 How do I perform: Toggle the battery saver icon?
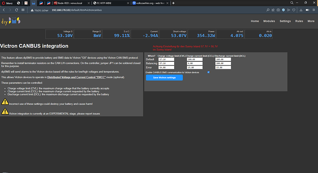(307, 10)
